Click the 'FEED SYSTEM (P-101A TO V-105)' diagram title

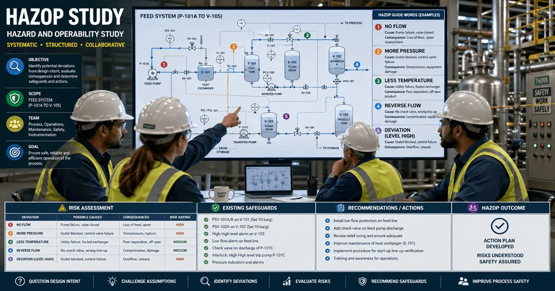click(x=181, y=15)
